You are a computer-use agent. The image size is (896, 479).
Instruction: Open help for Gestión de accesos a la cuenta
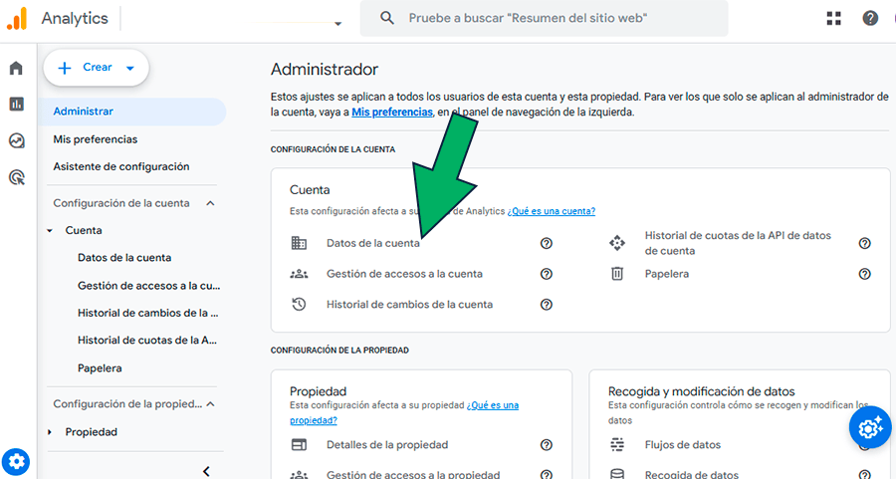tap(547, 274)
